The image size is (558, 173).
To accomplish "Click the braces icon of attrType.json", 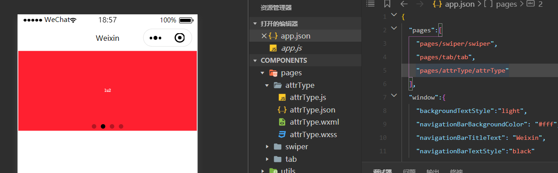I will tap(282, 110).
